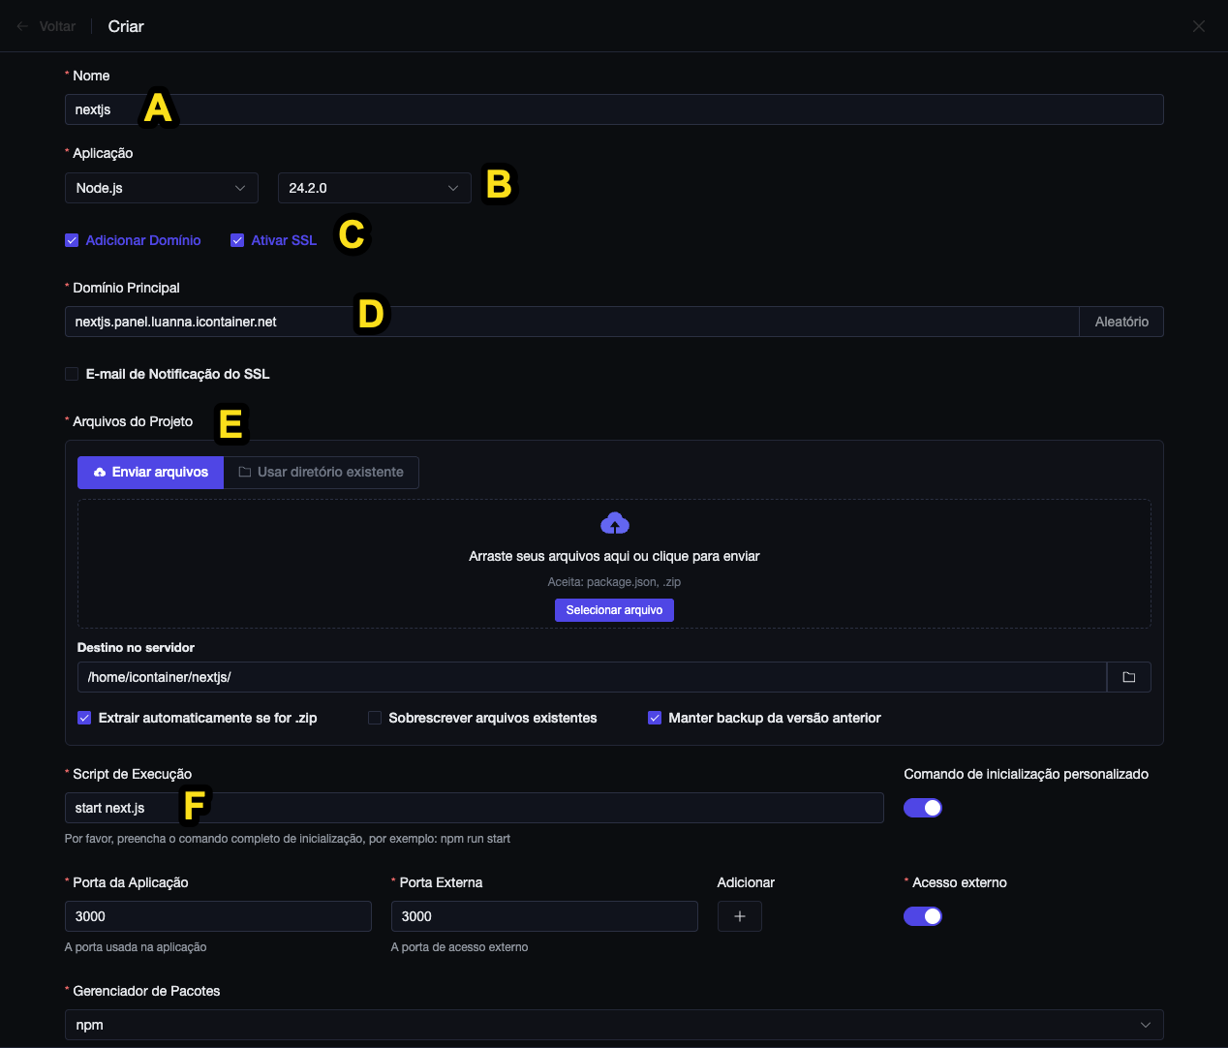Focus the Domínio Principal input field

point(571,322)
